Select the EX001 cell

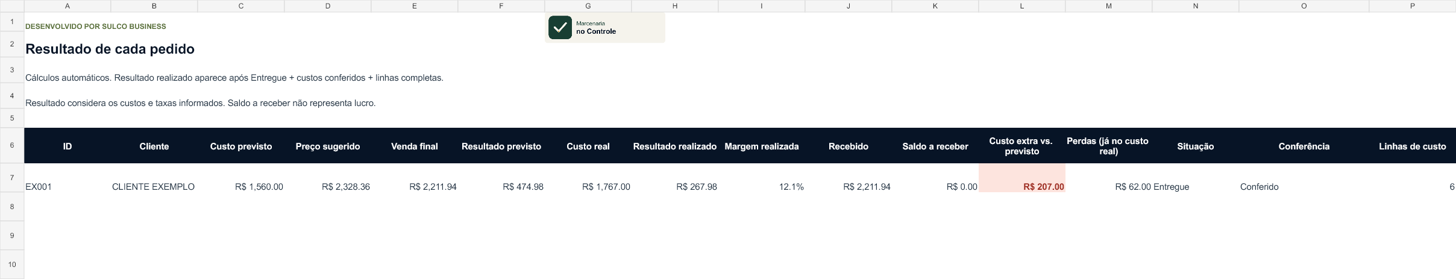[x=67, y=178]
